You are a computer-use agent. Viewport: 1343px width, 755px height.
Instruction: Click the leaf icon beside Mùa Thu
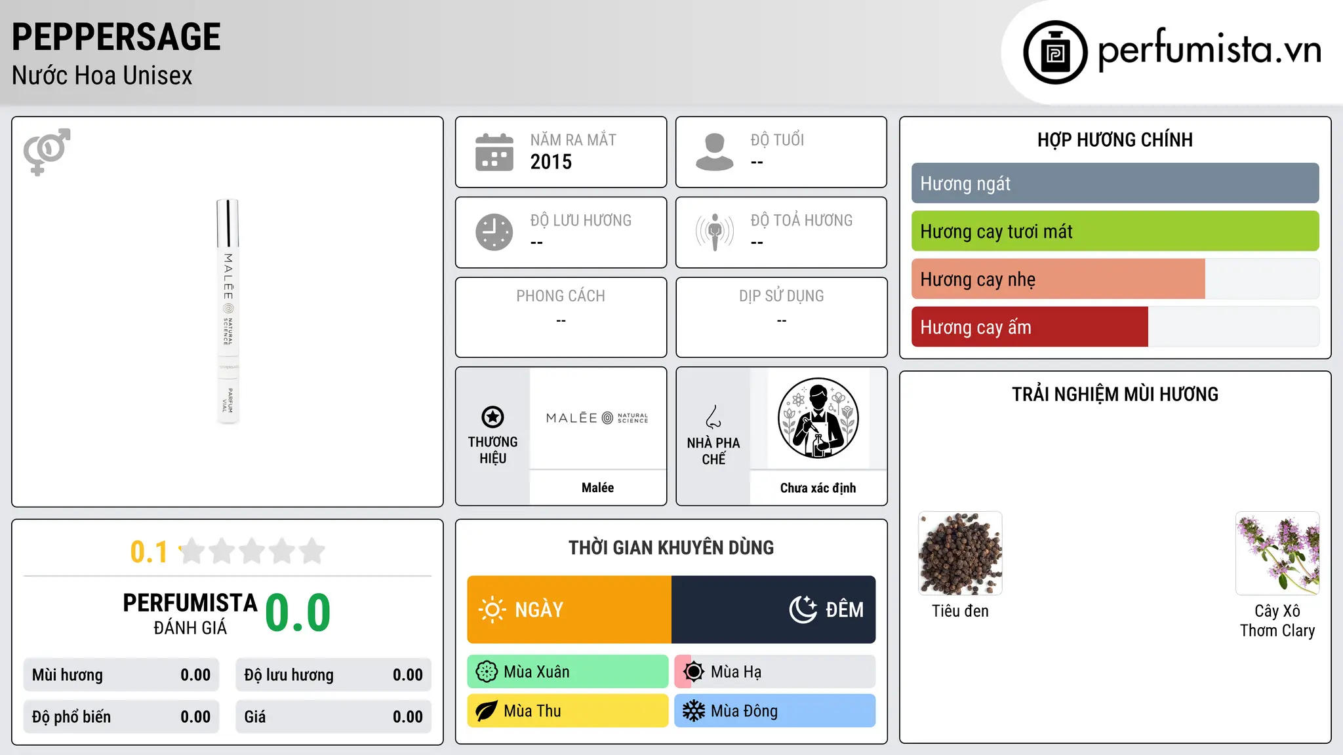coord(487,711)
